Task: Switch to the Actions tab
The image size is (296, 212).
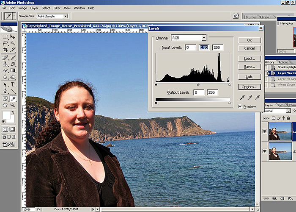Action: [x=283, y=62]
